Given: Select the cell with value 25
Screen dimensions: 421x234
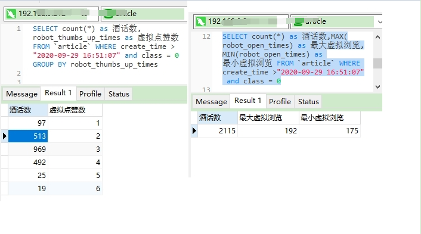Looking at the screenshot, I should [x=28, y=176].
